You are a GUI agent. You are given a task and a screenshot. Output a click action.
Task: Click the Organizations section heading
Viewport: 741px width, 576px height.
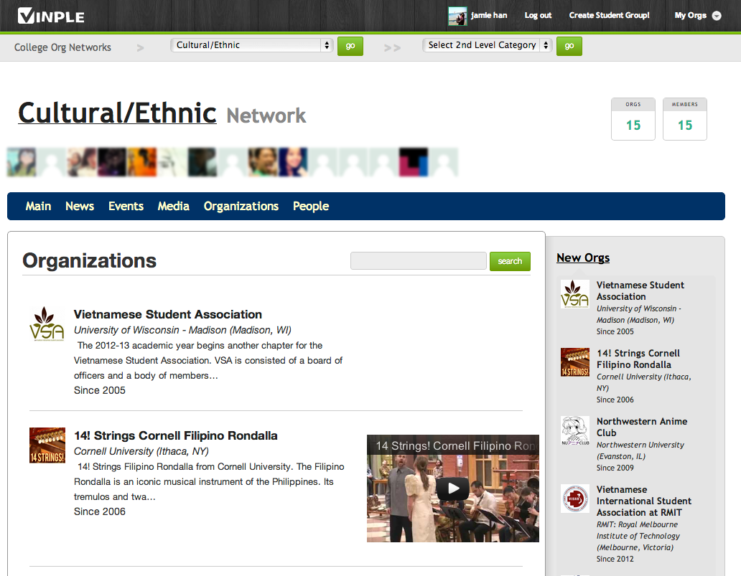[89, 260]
